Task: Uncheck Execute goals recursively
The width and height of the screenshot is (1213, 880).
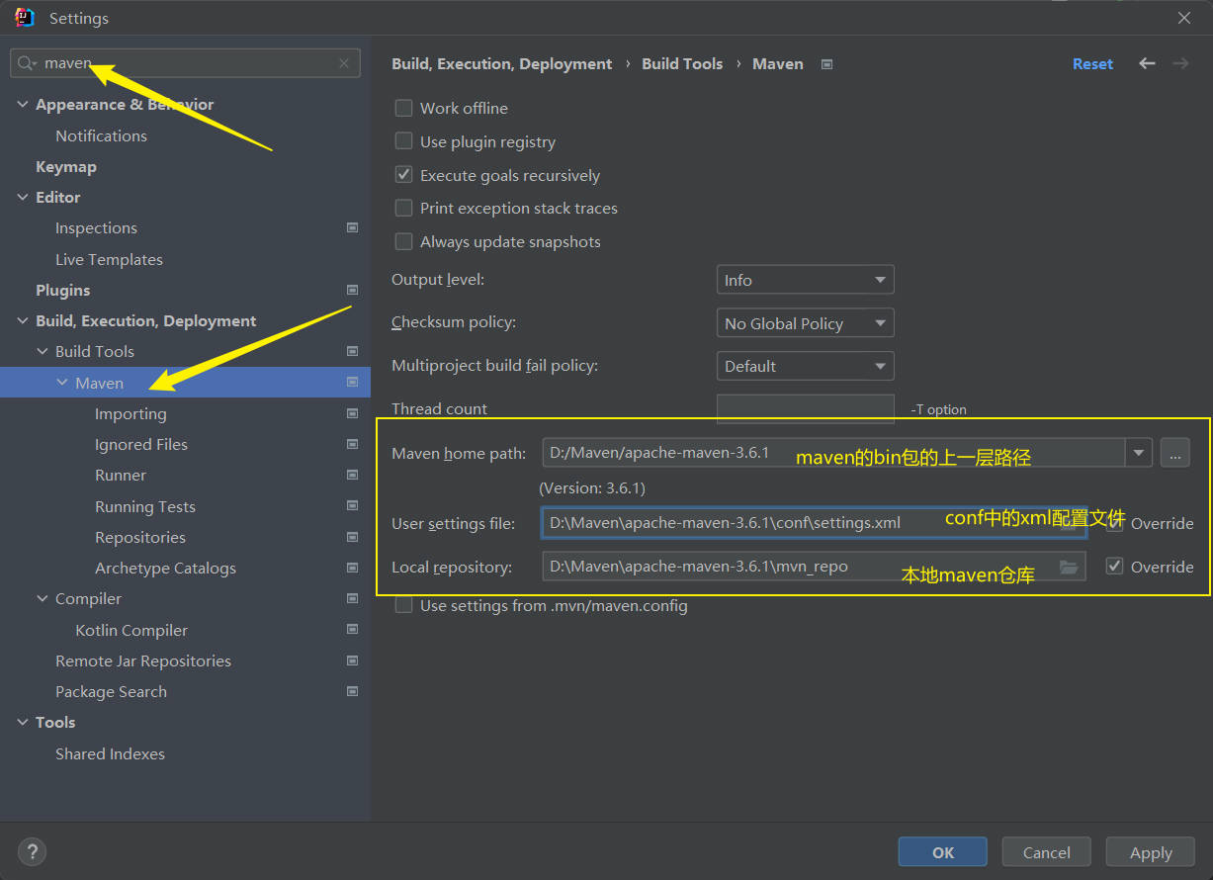Action: tap(403, 175)
